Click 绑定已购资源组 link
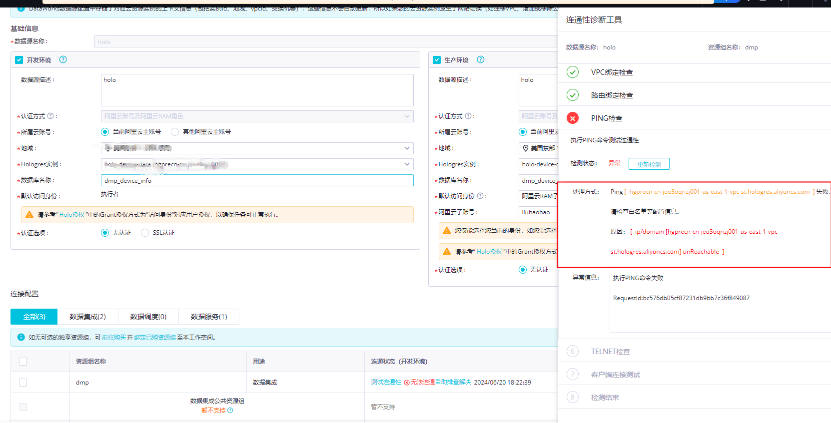The width and height of the screenshot is (831, 423). click(x=155, y=338)
